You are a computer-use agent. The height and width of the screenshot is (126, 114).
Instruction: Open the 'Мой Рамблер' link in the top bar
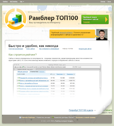(14, 2)
